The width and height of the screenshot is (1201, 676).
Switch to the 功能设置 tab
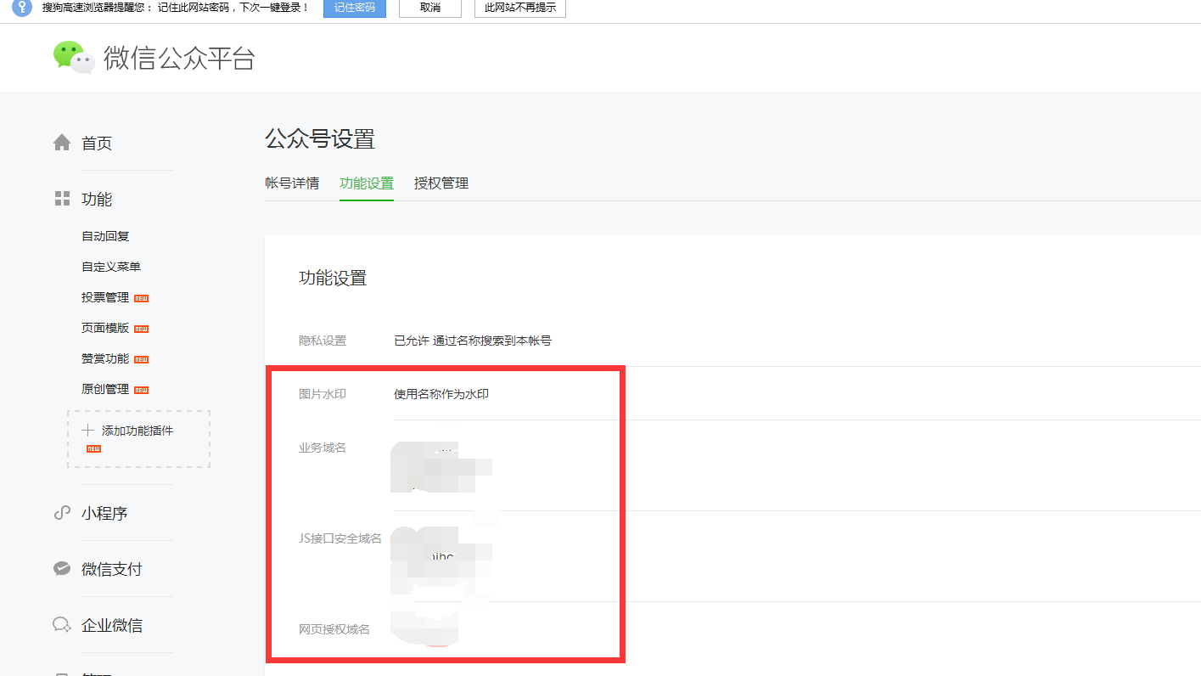tap(367, 183)
